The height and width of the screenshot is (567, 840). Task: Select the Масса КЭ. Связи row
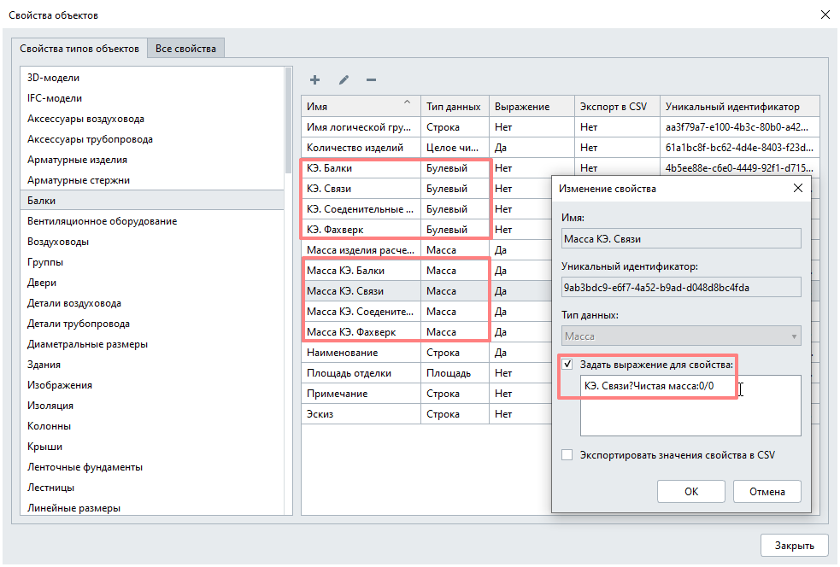click(426, 290)
